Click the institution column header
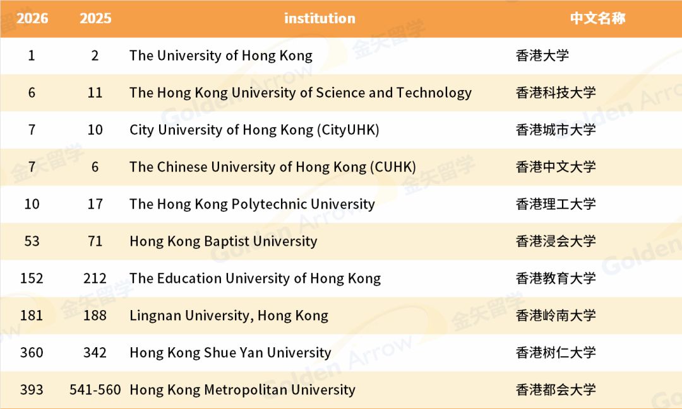The height and width of the screenshot is (409, 682). point(320,18)
